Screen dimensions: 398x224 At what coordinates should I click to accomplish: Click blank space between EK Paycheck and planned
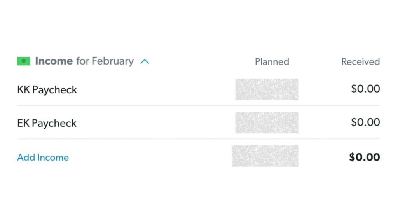click(155, 123)
